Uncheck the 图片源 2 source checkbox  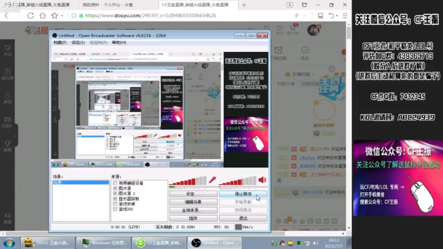coord(115,194)
